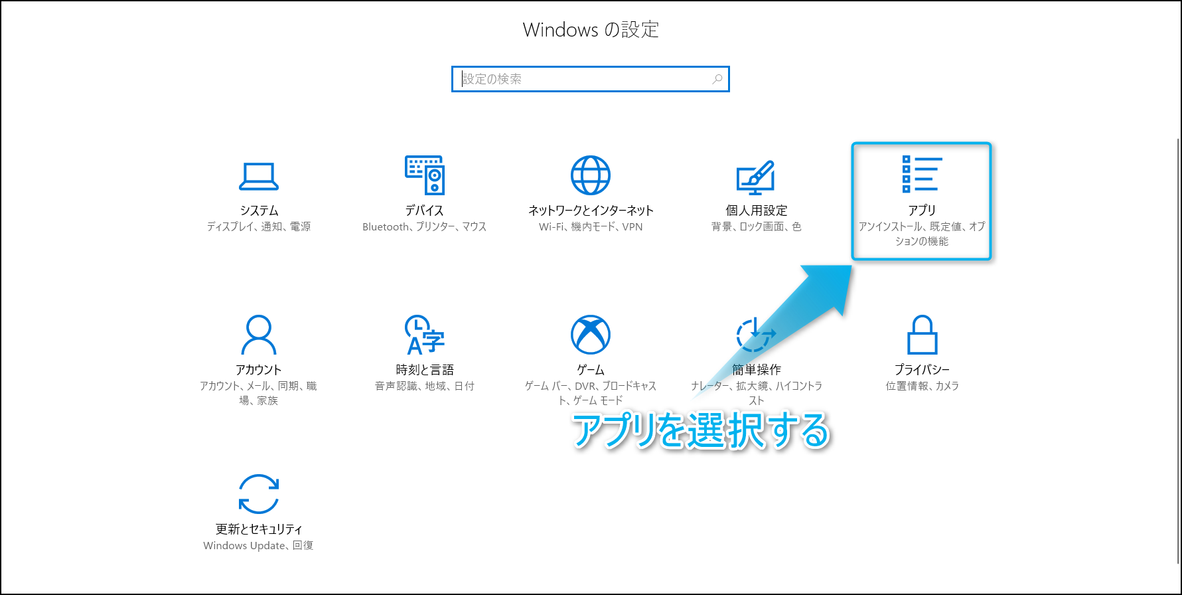Image resolution: width=1182 pixels, height=595 pixels.
Task: Open the Time and Language icon
Action: pos(425,335)
